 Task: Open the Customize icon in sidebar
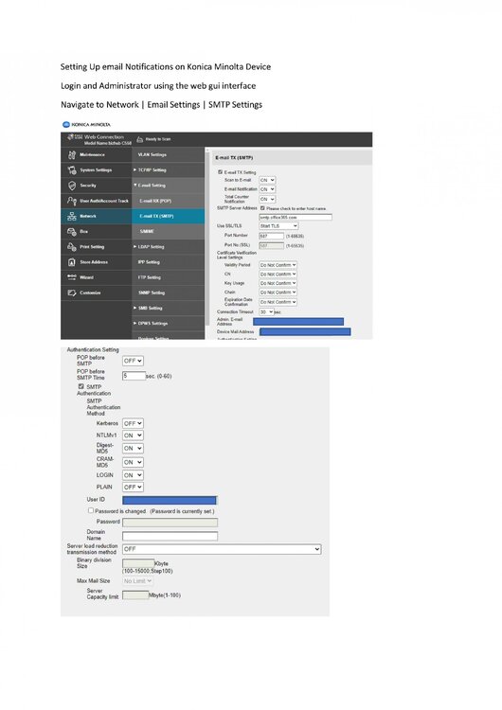pyautogui.click(x=72, y=293)
